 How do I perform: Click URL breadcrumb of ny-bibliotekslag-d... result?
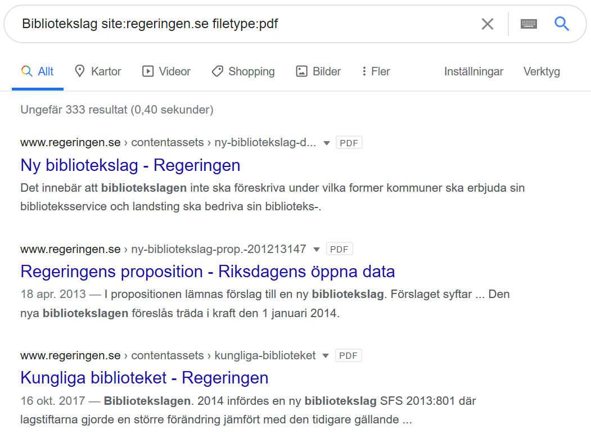[168, 142]
